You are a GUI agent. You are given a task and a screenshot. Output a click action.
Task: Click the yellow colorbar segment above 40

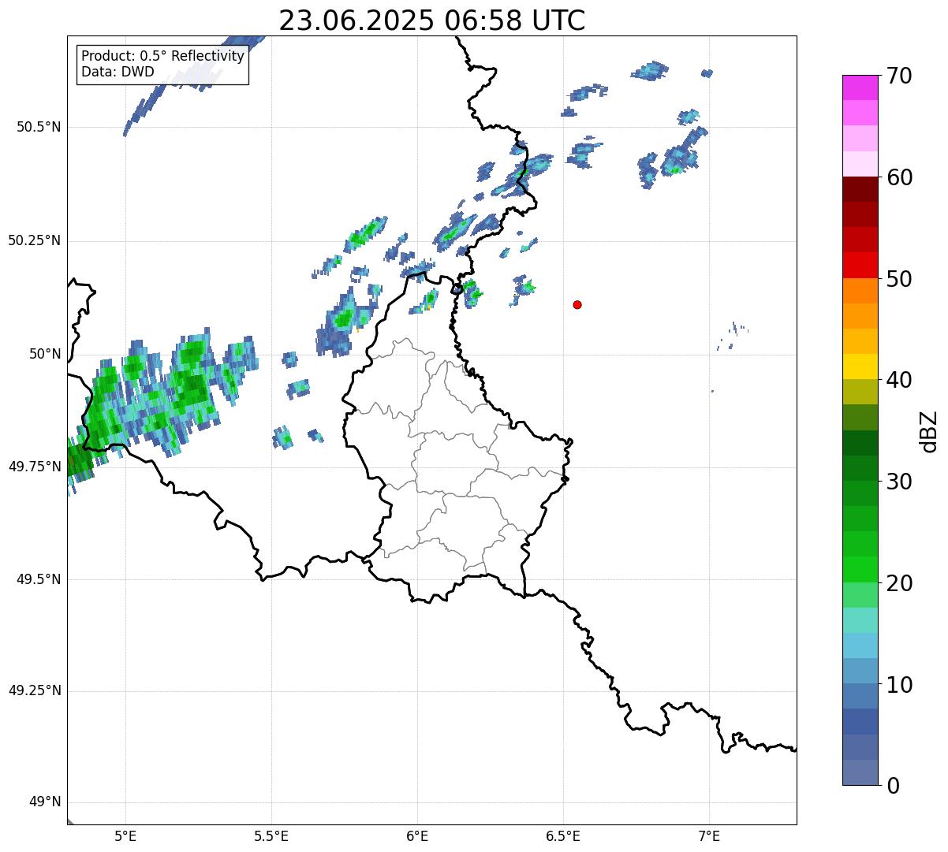click(x=860, y=367)
